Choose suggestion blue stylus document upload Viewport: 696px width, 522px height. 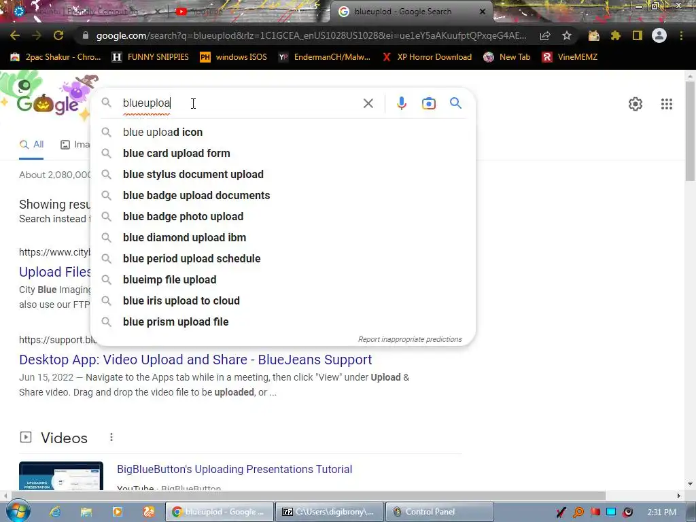[x=283, y=175]
